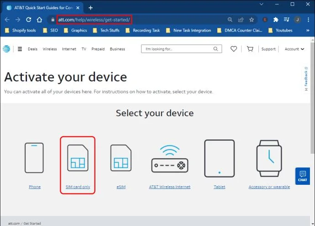Open the TV menu item

(x=84, y=49)
